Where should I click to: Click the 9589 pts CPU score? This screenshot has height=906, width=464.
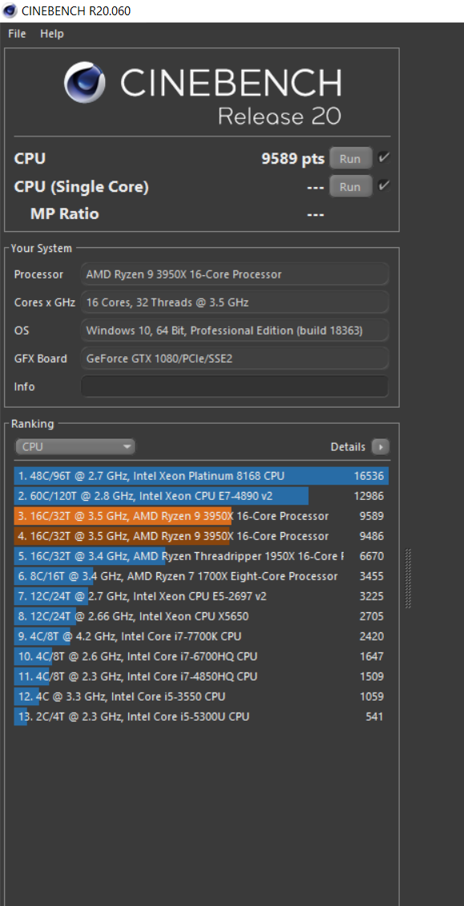click(x=293, y=159)
